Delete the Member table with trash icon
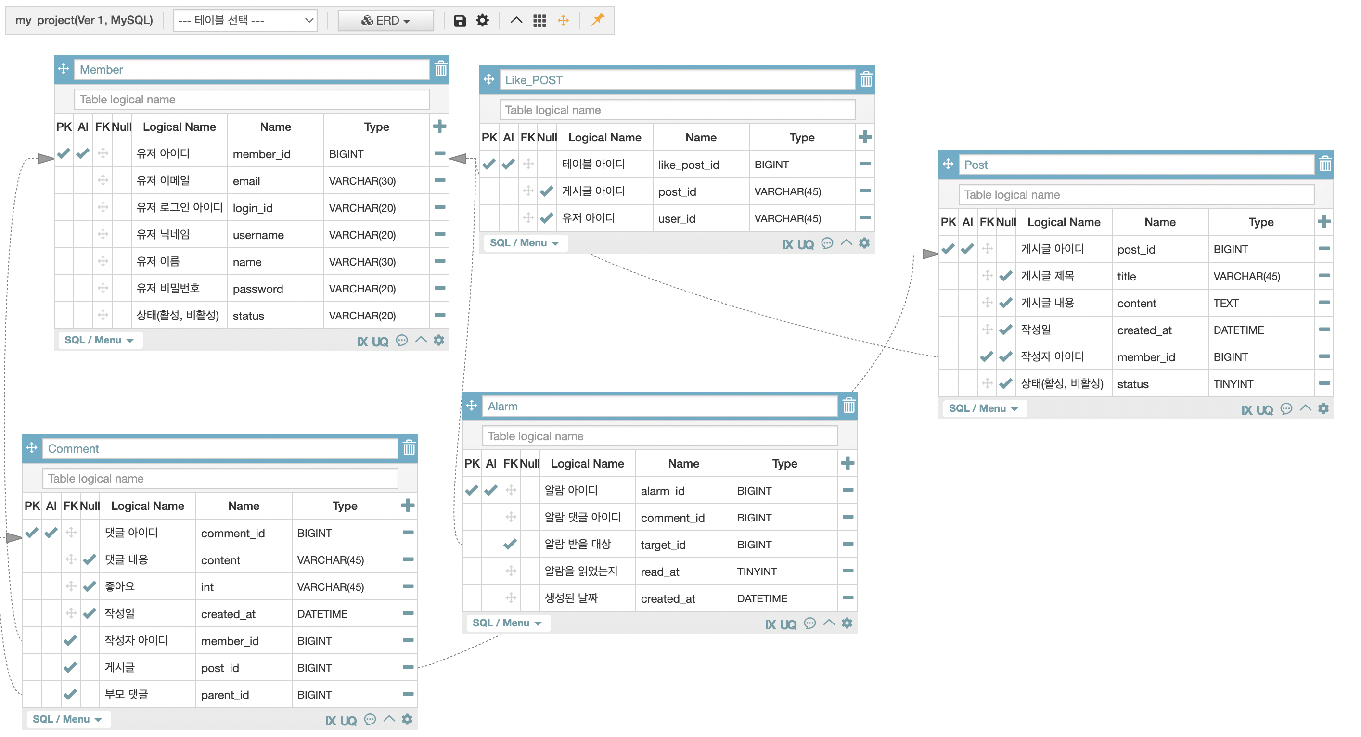The image size is (1361, 737). click(x=441, y=69)
